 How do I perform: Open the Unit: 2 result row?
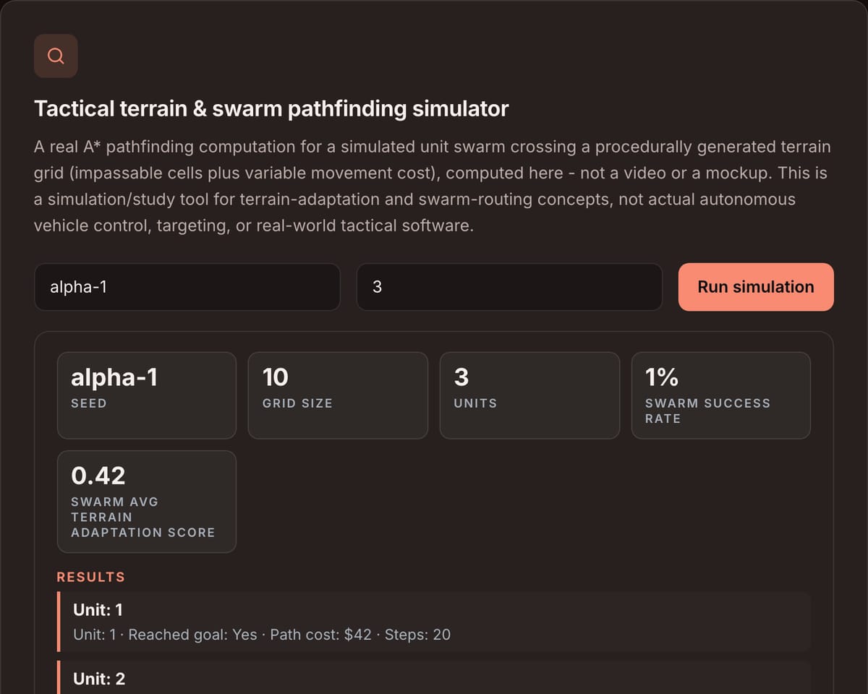coord(434,677)
